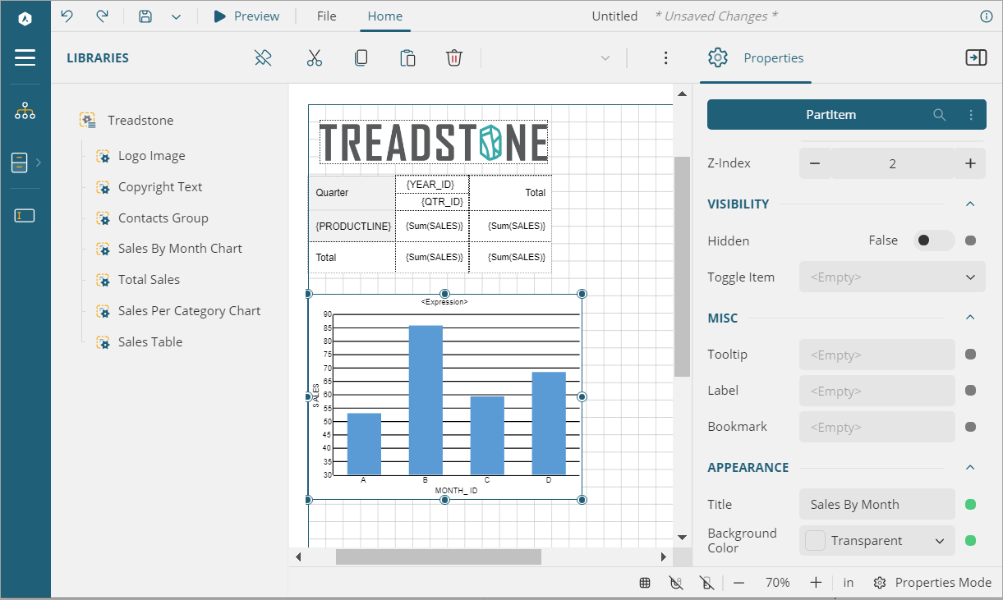The width and height of the screenshot is (1003, 600).
Task: Click Label property expression marker
Action: [970, 391]
